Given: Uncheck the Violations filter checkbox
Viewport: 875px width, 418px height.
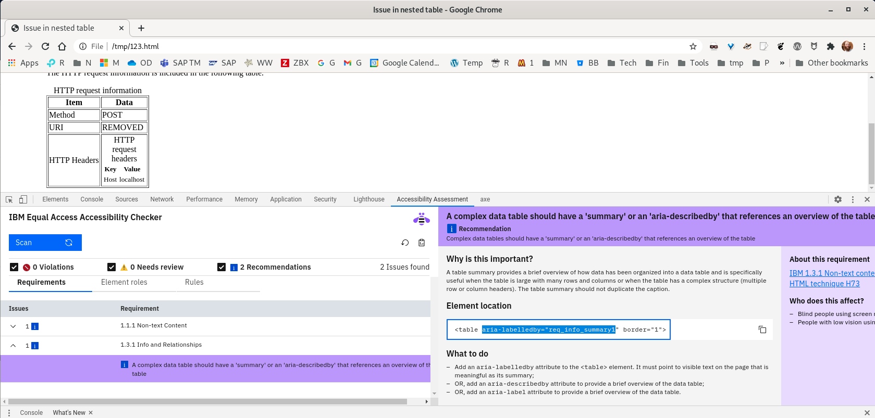Looking at the screenshot, I should 14,267.
